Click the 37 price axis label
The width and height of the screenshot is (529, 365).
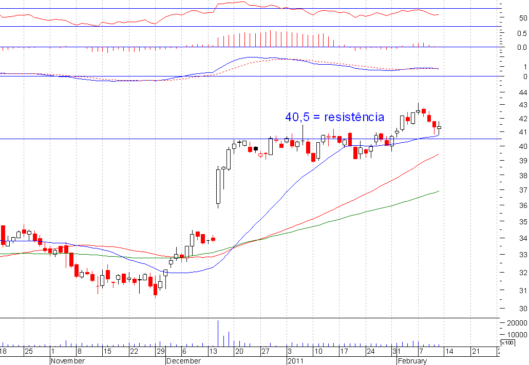(523, 190)
